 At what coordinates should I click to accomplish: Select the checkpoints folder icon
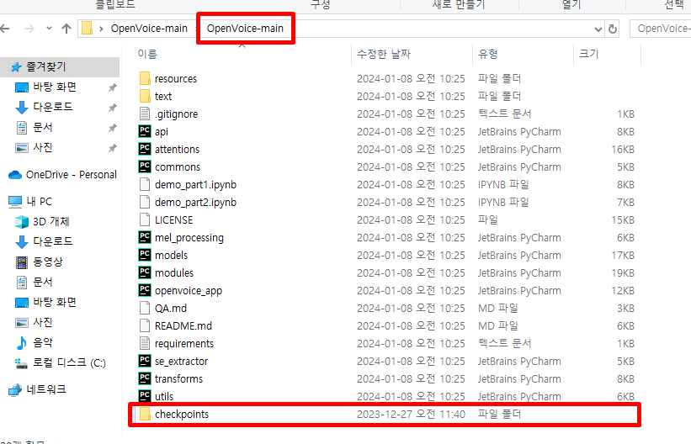point(145,414)
